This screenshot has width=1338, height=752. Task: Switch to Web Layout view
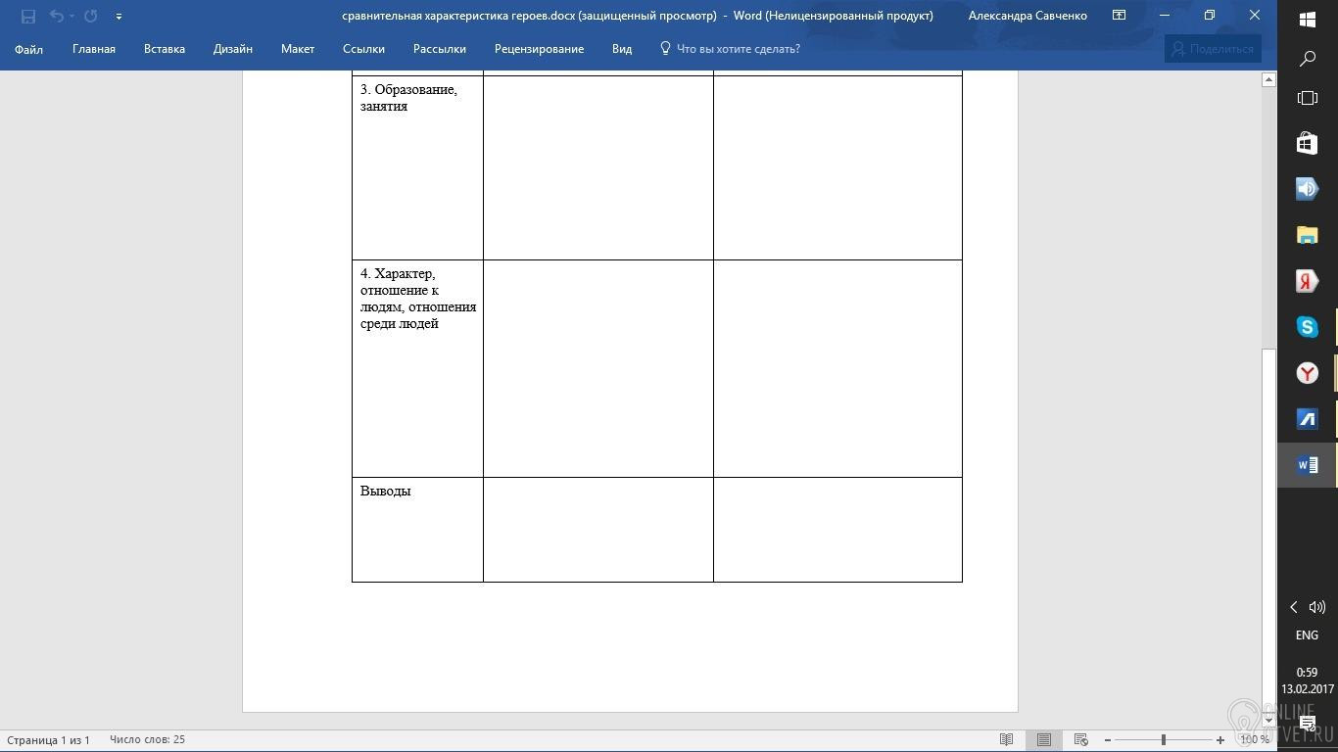1081,740
